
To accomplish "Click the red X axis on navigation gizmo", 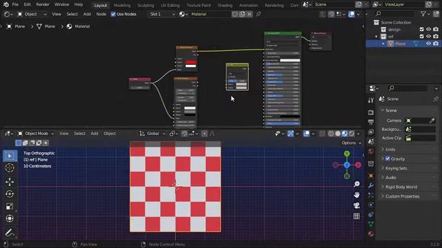I will [x=358, y=165].
